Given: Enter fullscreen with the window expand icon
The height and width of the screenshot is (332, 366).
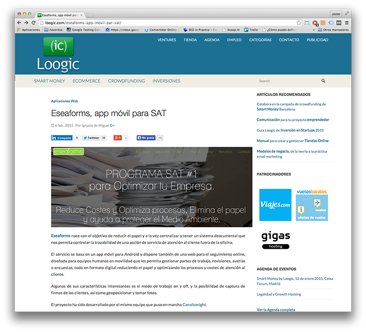Looking at the screenshot, I should 347,14.
